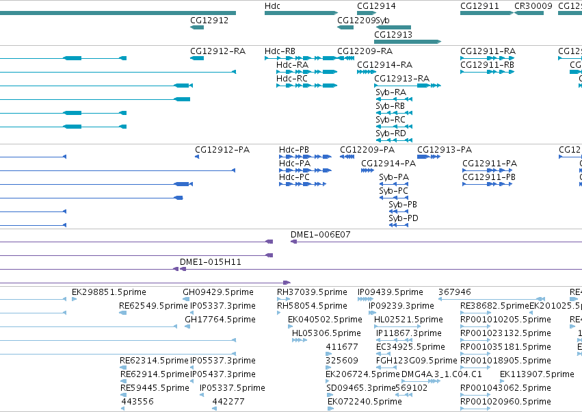Select the CG12913 gene label
The width and height of the screenshot is (582, 412).
(x=393, y=34)
